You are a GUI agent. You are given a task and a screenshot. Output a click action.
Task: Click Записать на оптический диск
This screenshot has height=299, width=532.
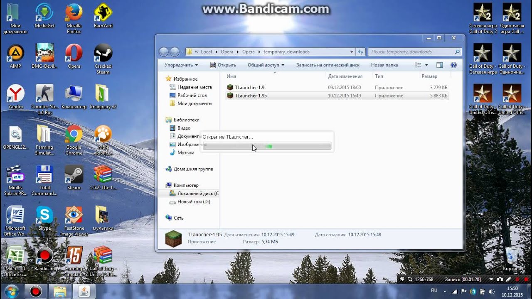tap(328, 65)
